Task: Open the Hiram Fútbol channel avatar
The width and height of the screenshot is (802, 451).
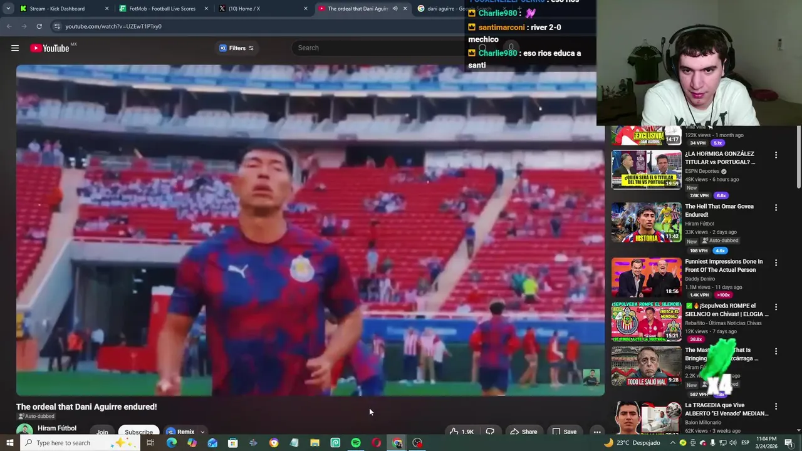Action: [x=24, y=430]
